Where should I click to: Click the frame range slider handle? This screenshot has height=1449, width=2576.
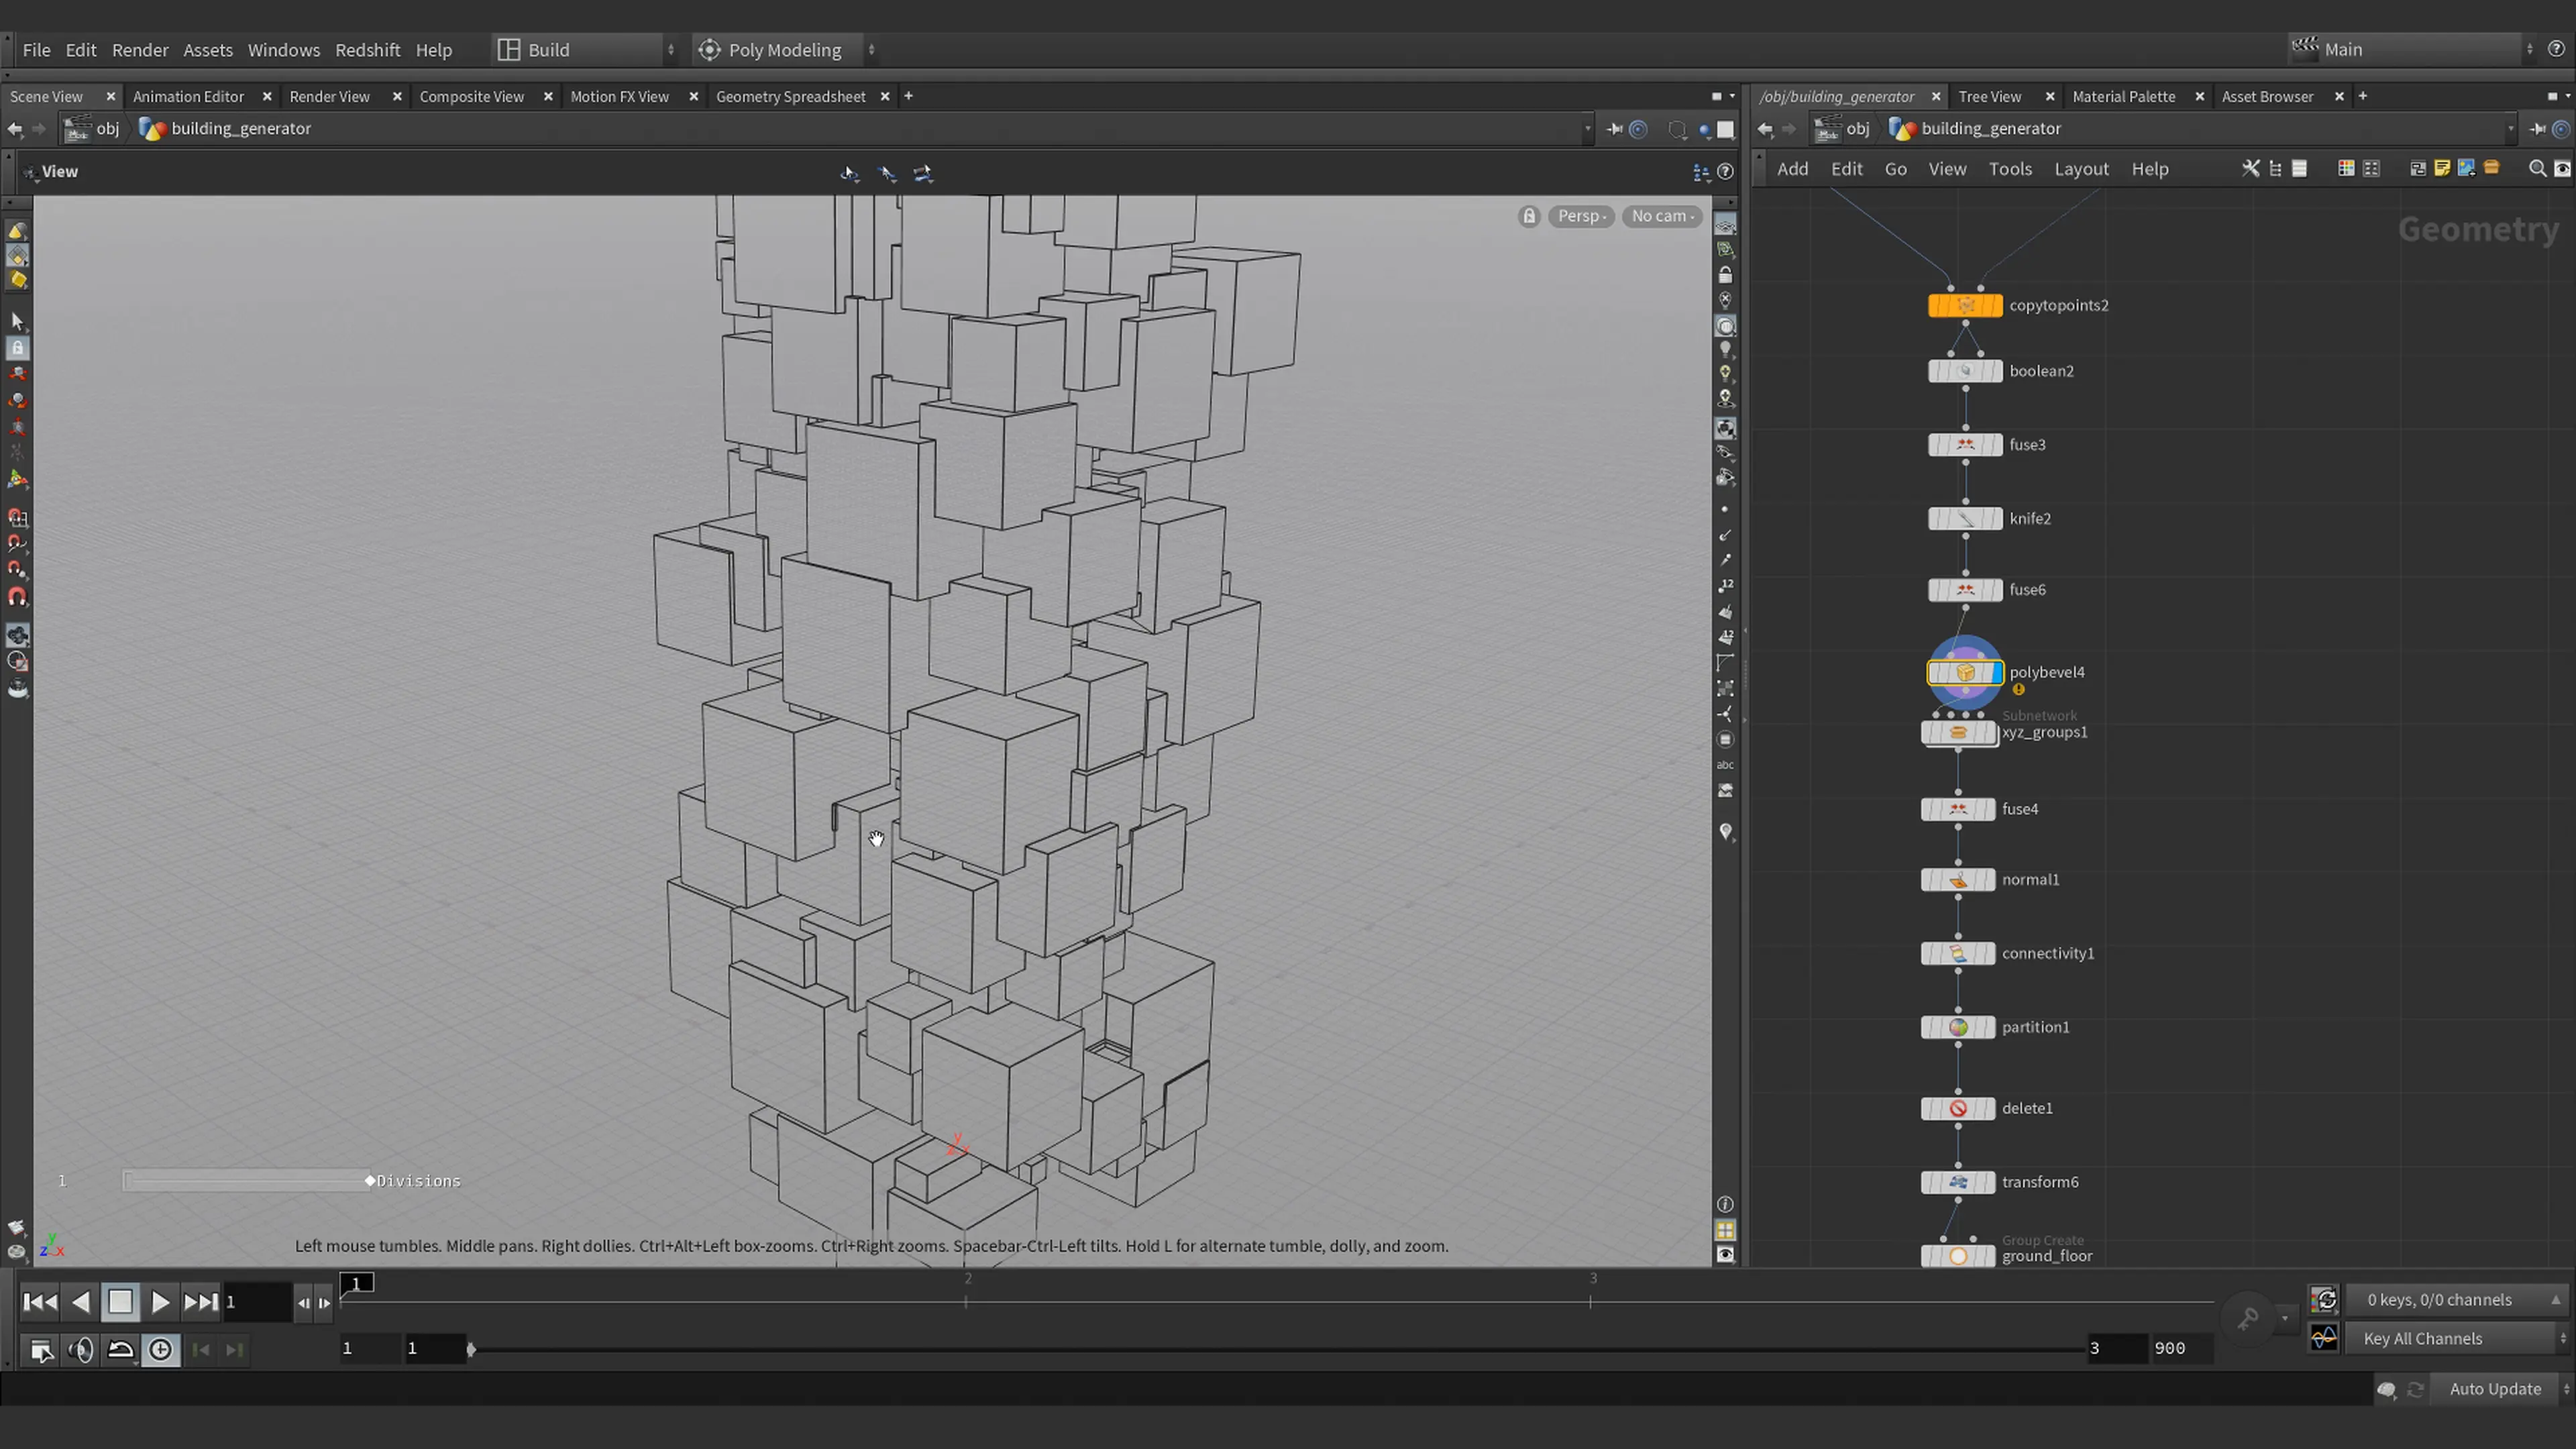tap(471, 1350)
